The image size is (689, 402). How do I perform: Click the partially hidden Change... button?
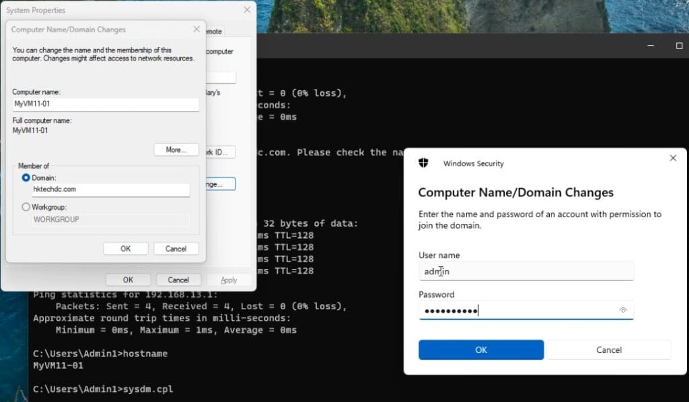click(x=221, y=184)
